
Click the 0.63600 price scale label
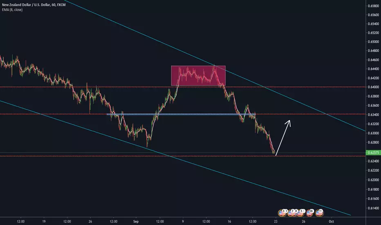click(x=373, y=106)
